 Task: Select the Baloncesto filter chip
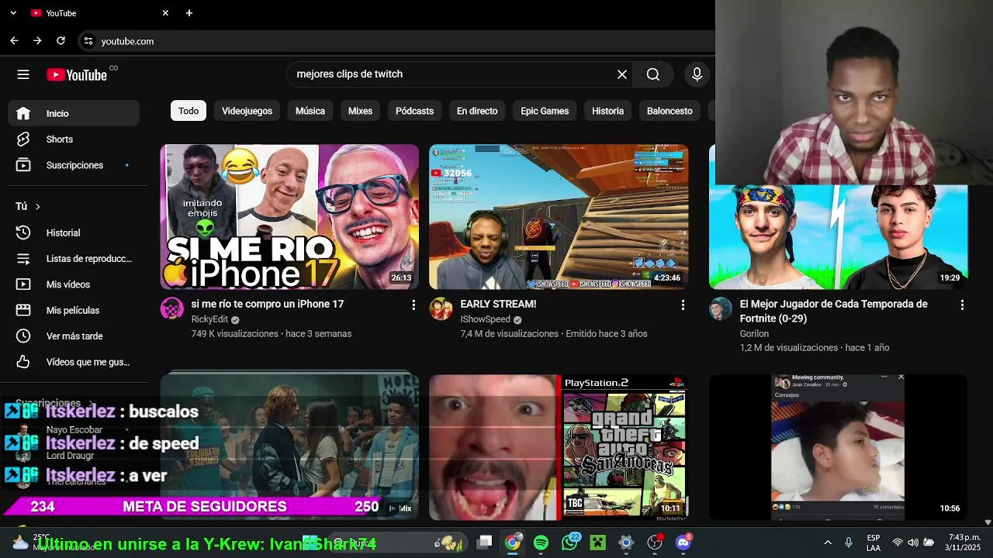point(669,111)
